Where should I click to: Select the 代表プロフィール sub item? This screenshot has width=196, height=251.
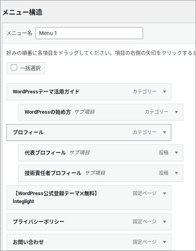(x=101, y=153)
